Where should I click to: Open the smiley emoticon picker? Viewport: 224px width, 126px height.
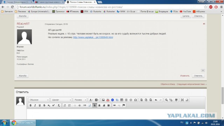[131, 100]
